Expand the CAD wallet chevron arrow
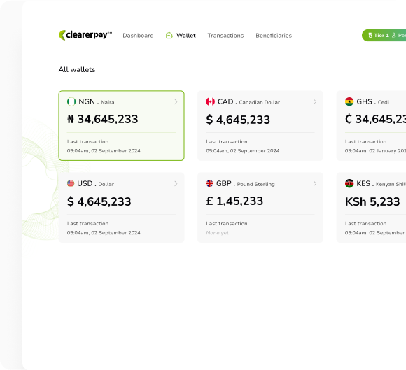 pos(315,101)
